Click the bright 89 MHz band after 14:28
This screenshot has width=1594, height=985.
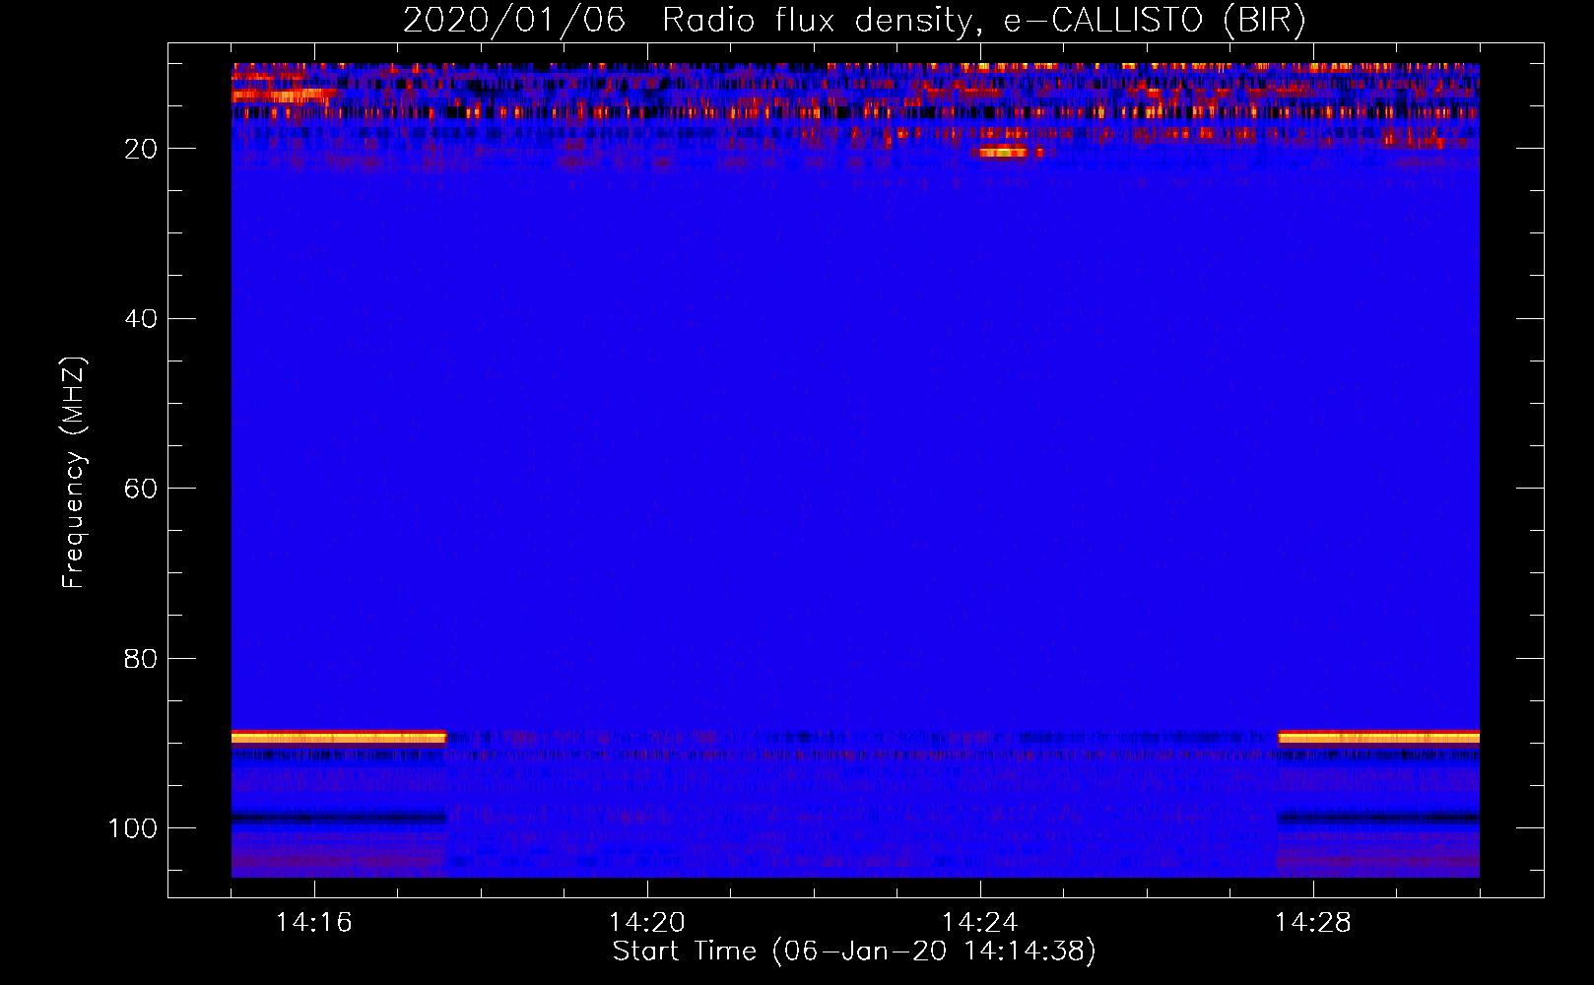point(1378,737)
